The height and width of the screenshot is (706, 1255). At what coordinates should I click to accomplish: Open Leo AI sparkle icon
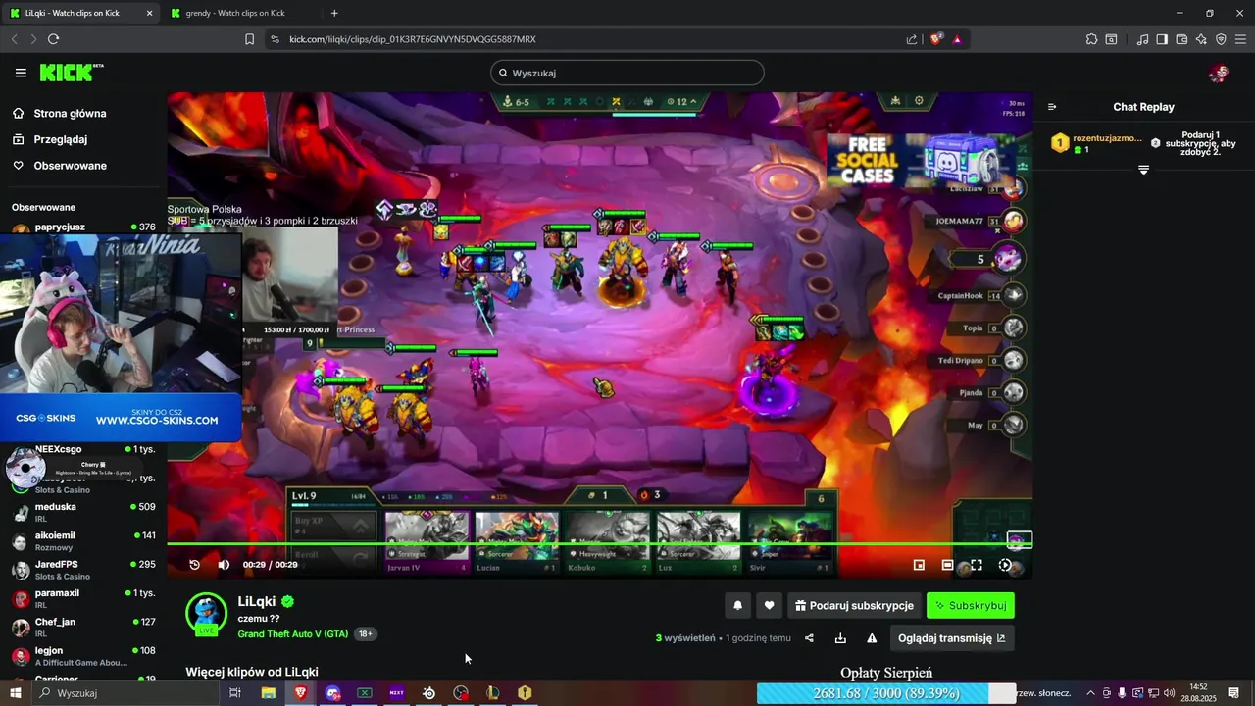1201,39
